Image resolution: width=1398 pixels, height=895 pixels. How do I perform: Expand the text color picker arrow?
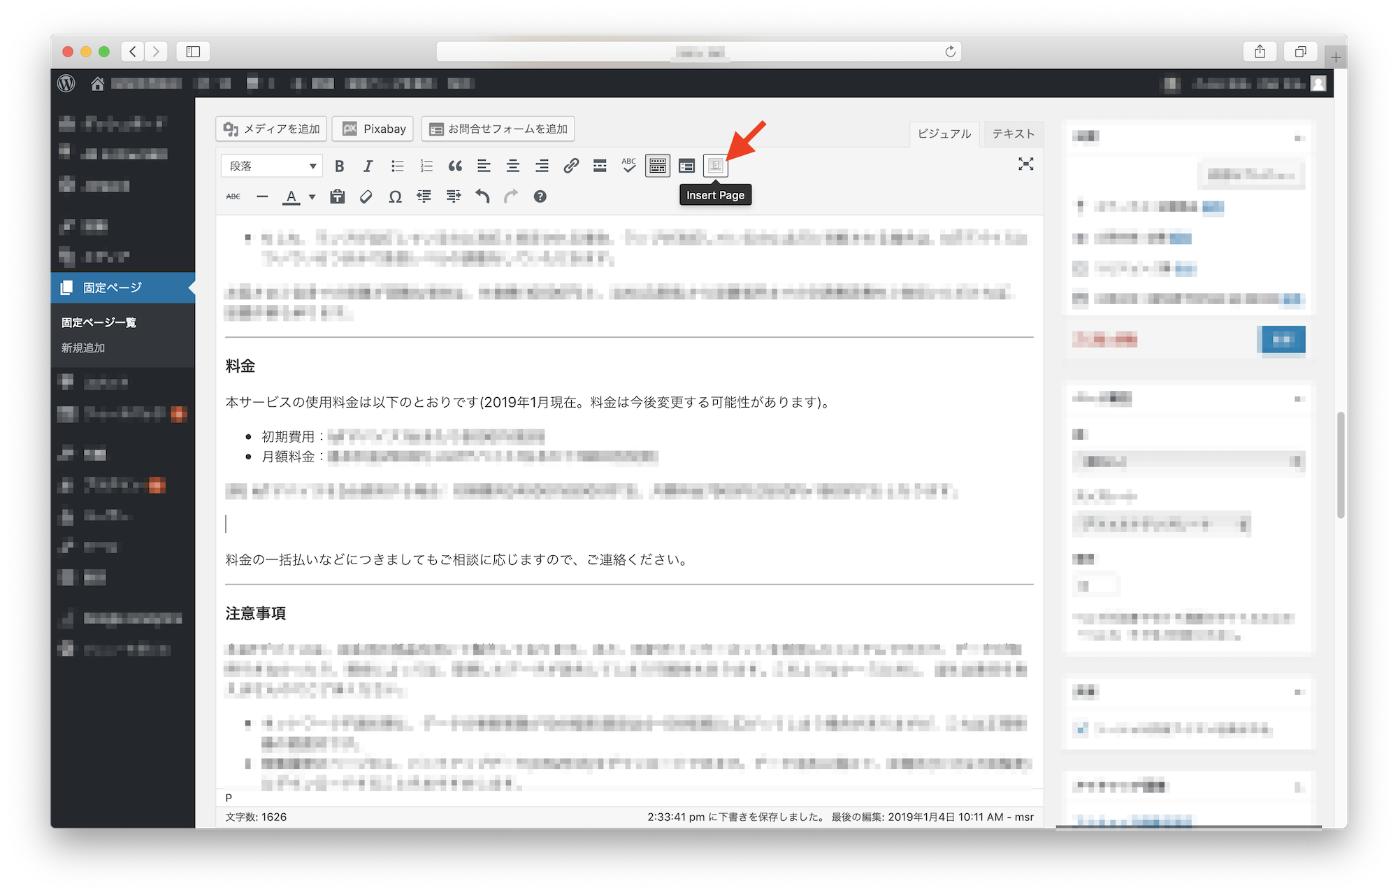coord(312,197)
